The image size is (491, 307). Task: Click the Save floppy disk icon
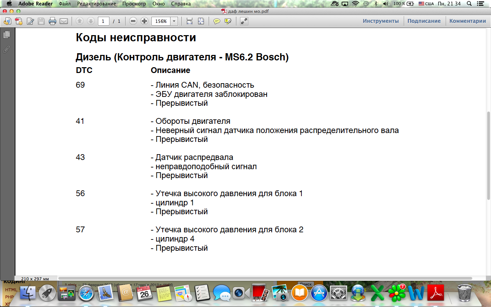[x=41, y=21]
